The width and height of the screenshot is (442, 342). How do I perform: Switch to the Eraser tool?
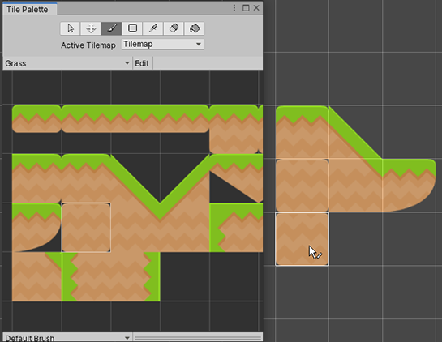pyautogui.click(x=174, y=28)
